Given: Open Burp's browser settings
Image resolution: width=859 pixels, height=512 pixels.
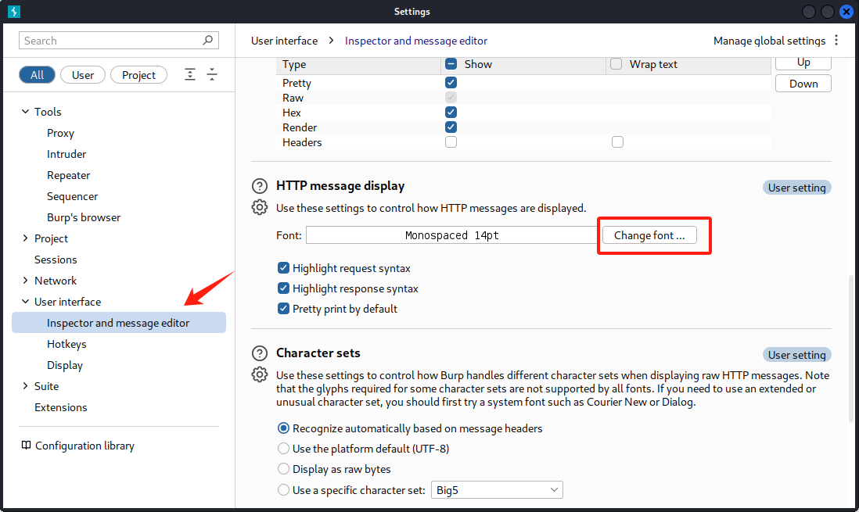Looking at the screenshot, I should click(83, 217).
